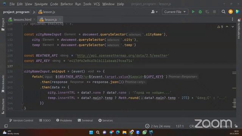Open Zoom from the taskbar
The image size is (242, 136).
(138, 133)
